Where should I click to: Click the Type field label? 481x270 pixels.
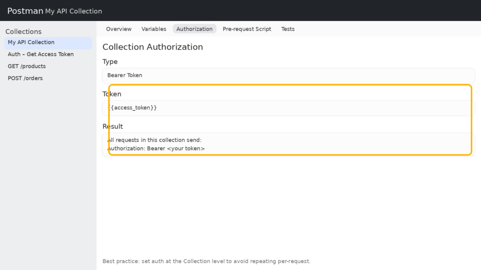[x=110, y=62]
